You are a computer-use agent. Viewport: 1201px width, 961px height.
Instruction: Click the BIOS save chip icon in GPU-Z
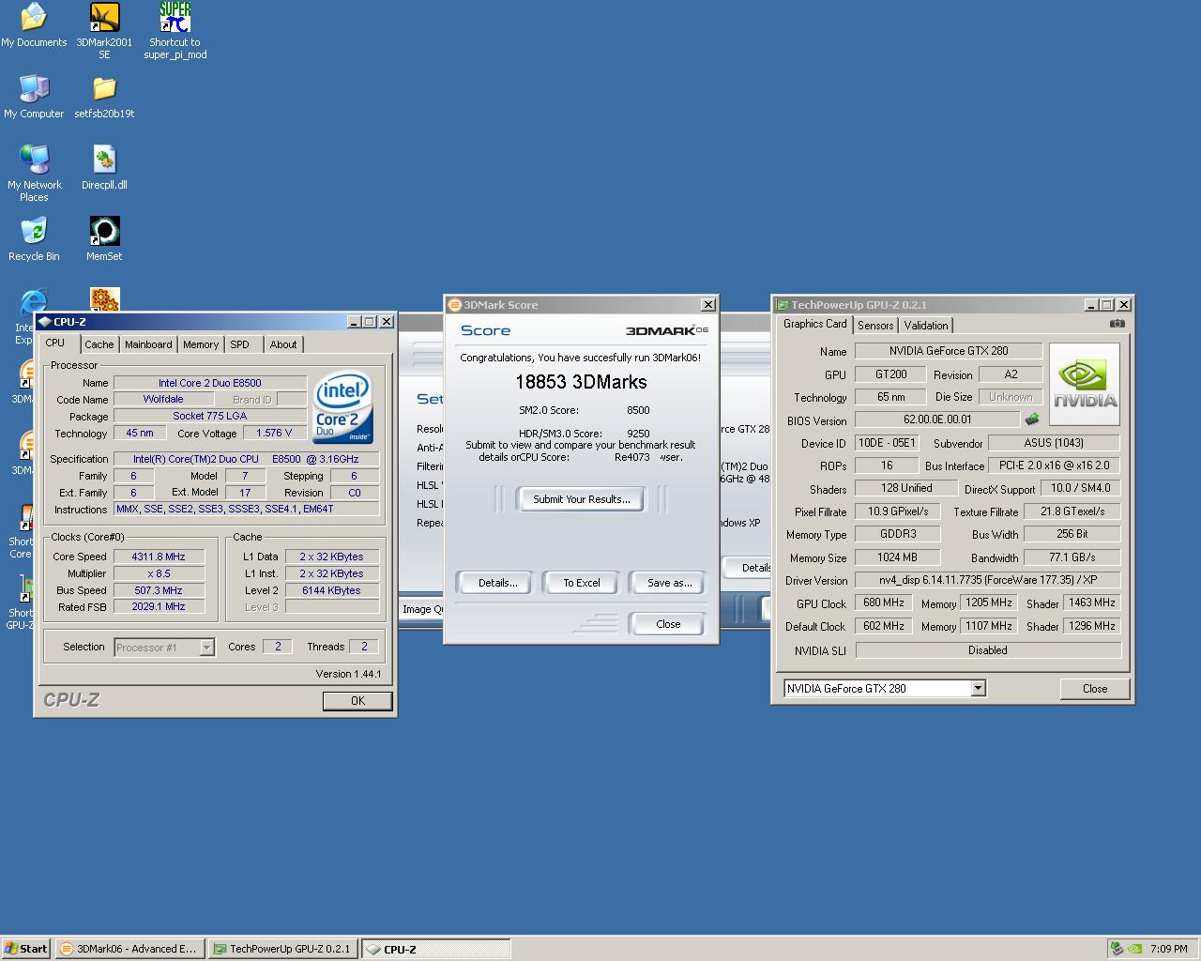(x=1032, y=419)
